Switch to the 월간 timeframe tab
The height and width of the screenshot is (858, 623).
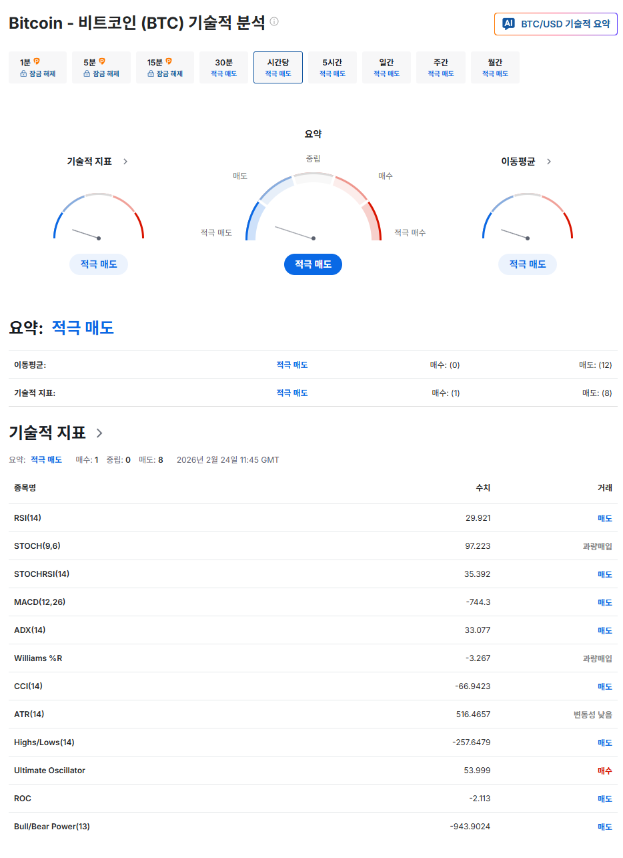click(495, 67)
